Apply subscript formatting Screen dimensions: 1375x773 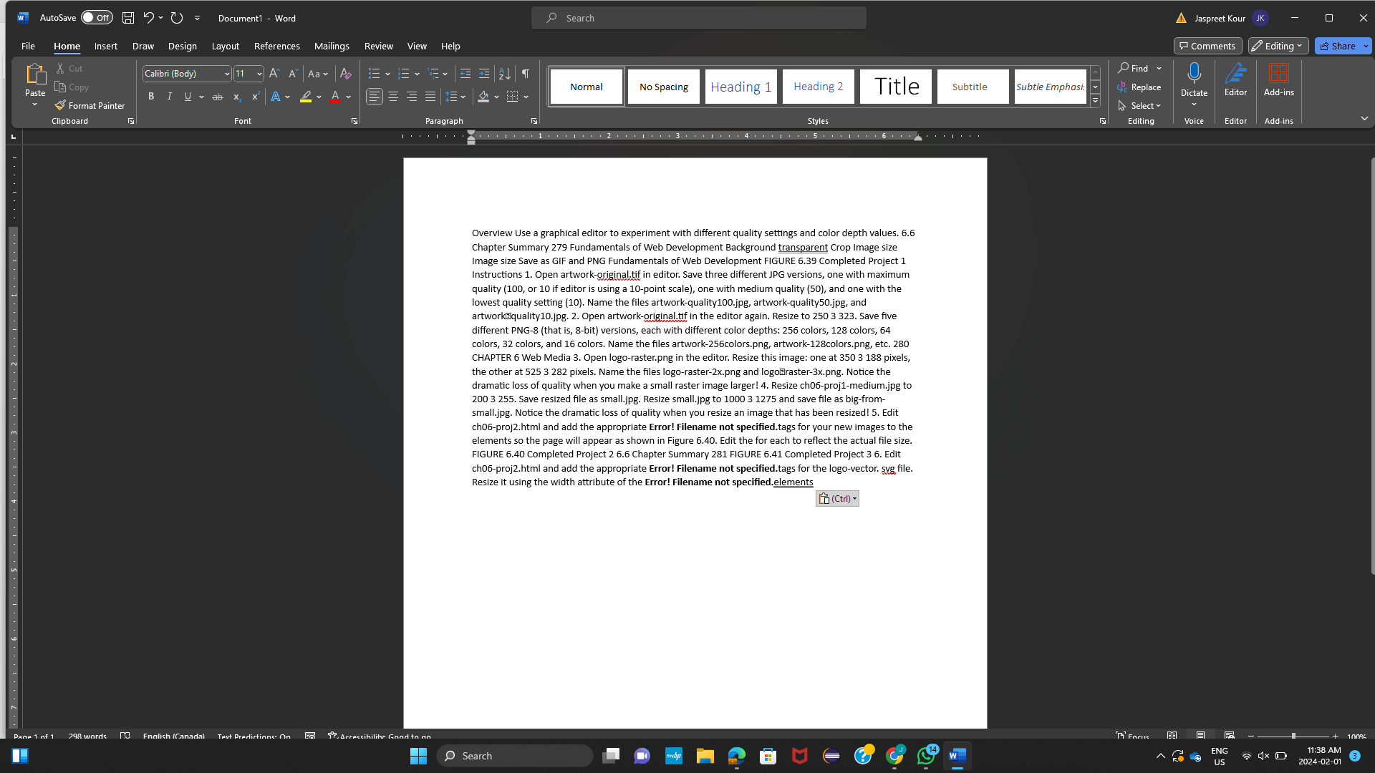pos(236,96)
